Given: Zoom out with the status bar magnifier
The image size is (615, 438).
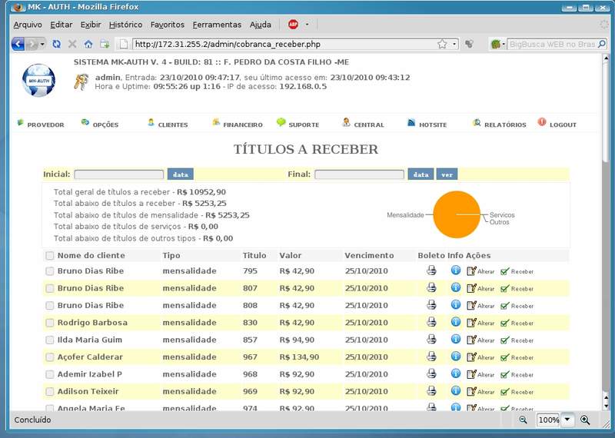Looking at the screenshot, I should [x=523, y=420].
